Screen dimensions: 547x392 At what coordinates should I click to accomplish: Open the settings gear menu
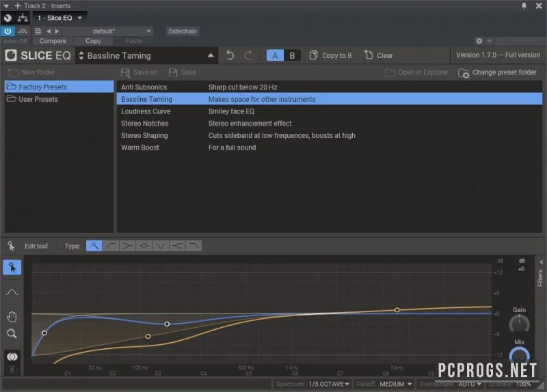[479, 41]
